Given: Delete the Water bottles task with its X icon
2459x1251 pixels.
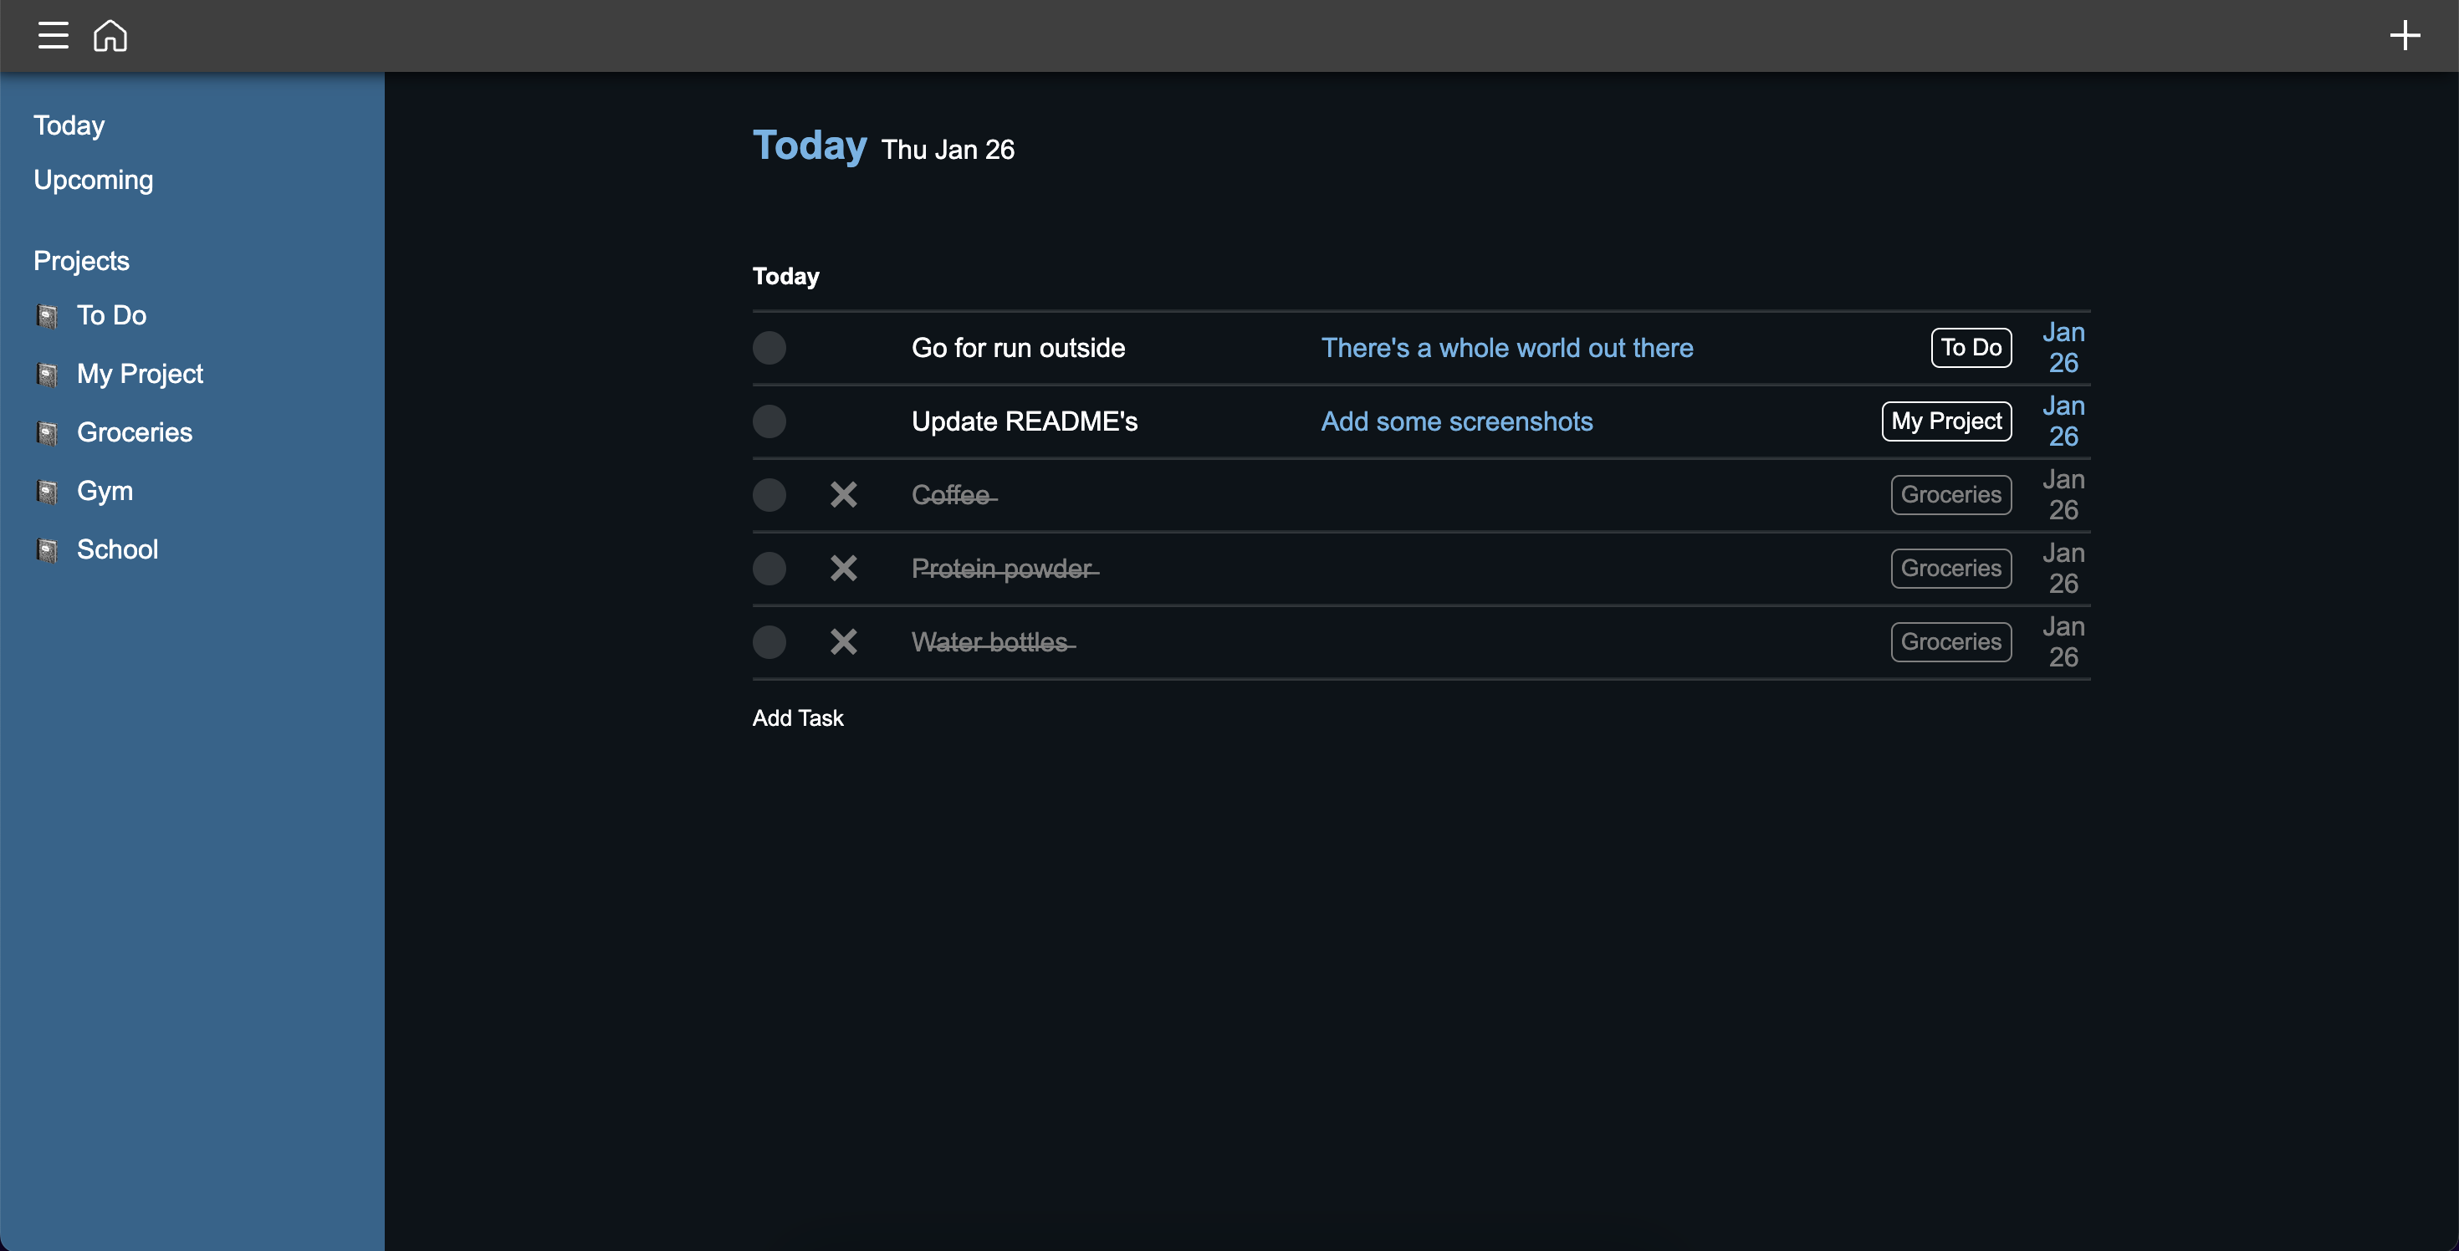Looking at the screenshot, I should coord(844,642).
